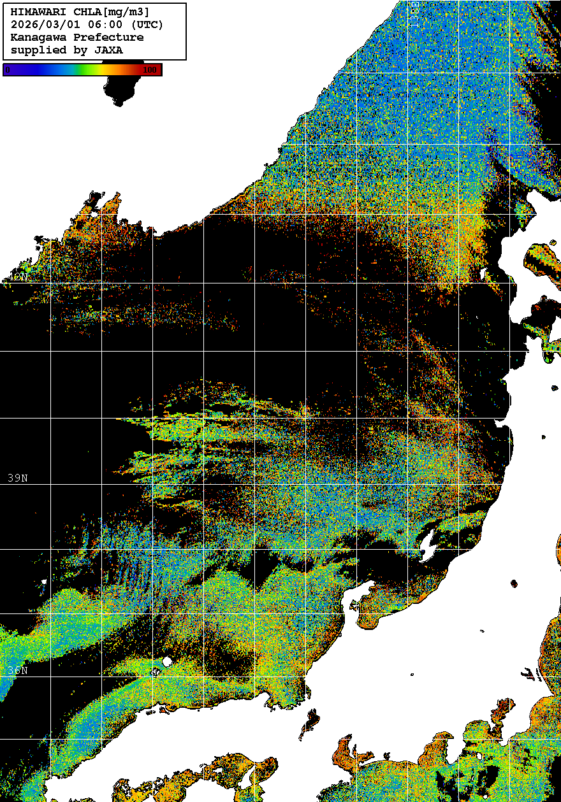Image resolution: width=561 pixels, height=802 pixels.
Task: Click the 0 end of color scale
Action: point(8,70)
